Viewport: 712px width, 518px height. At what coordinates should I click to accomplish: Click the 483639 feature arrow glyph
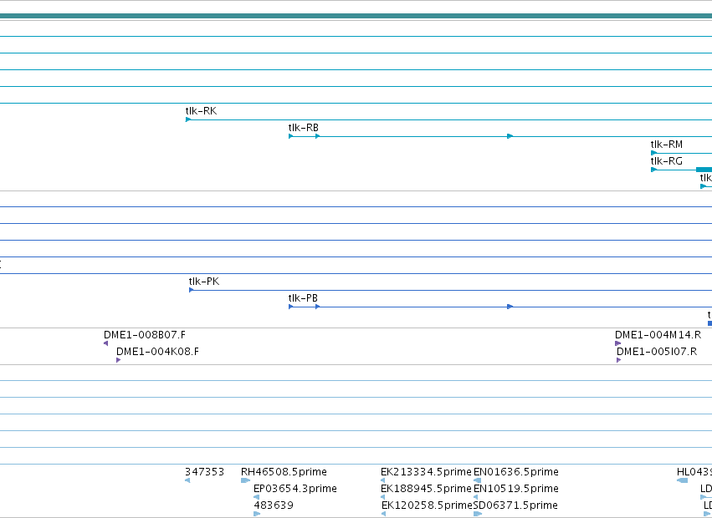(x=257, y=514)
